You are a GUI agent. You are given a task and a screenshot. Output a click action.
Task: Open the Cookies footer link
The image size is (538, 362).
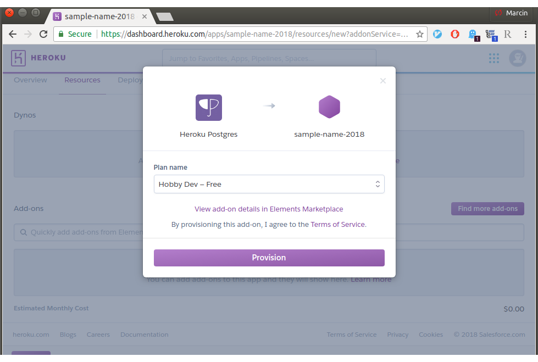click(431, 335)
